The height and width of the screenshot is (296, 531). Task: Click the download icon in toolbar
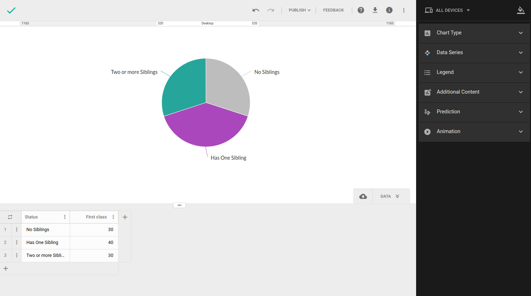(375, 10)
